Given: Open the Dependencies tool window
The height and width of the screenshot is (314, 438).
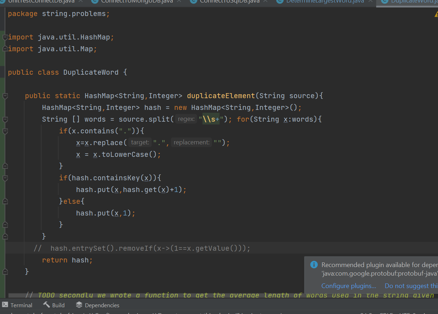Looking at the screenshot, I should click(102, 305).
